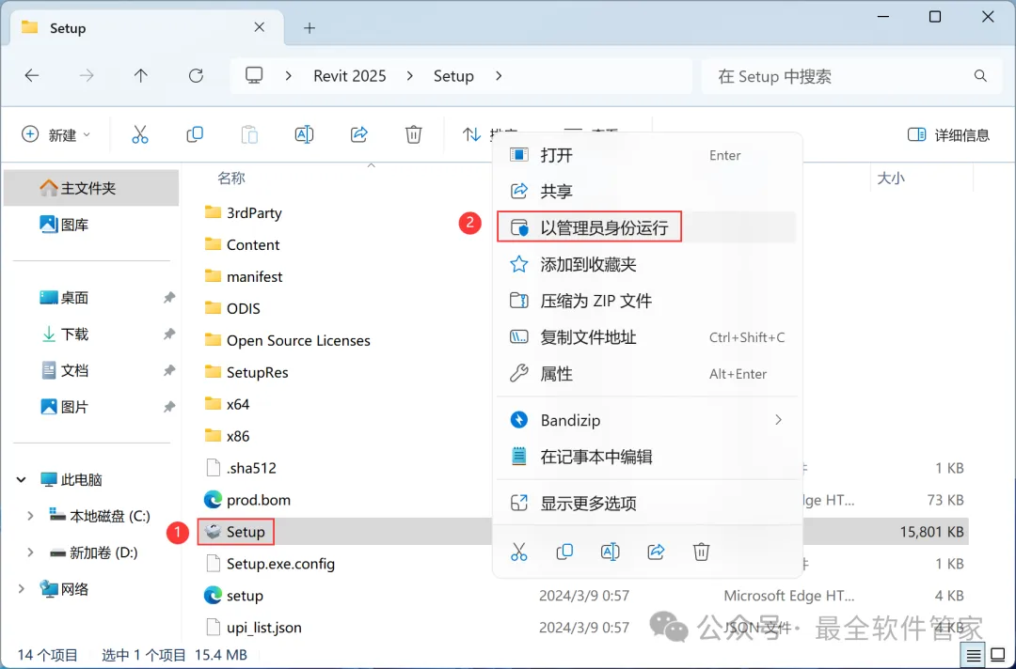Click the search magnifier icon
1016x669 pixels.
point(980,76)
